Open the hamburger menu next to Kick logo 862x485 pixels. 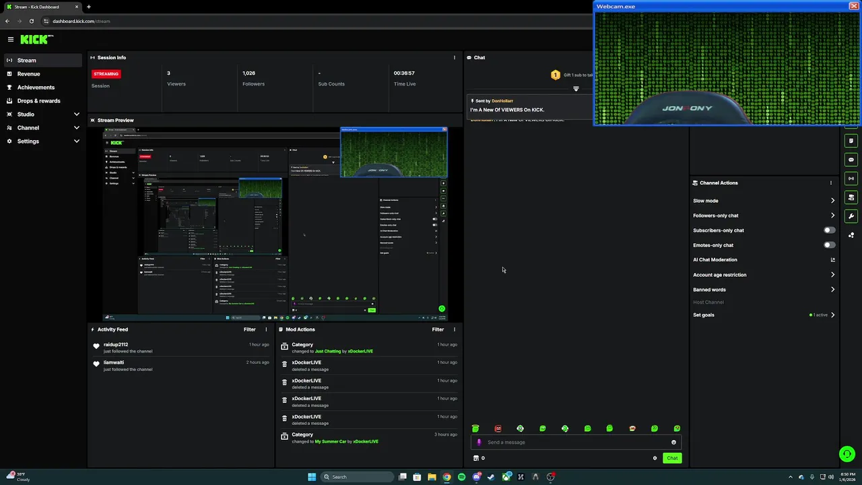(11, 40)
